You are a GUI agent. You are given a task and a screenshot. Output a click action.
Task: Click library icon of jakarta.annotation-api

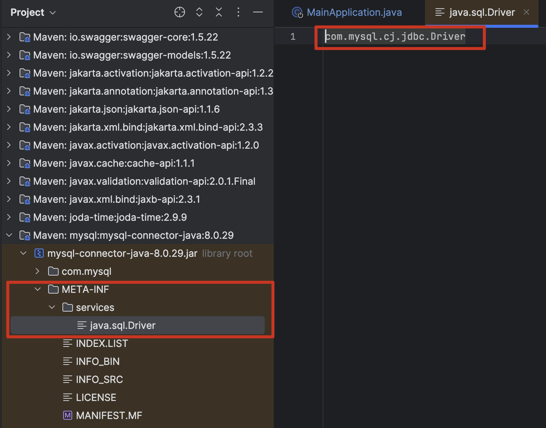[25, 91]
